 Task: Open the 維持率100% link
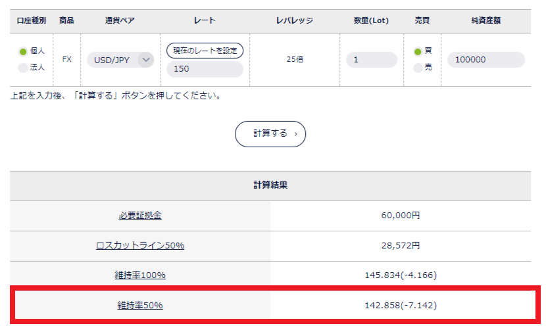point(140,275)
